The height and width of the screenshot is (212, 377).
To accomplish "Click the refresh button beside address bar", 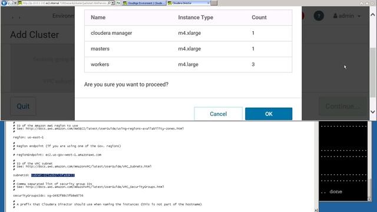I will [118, 3].
